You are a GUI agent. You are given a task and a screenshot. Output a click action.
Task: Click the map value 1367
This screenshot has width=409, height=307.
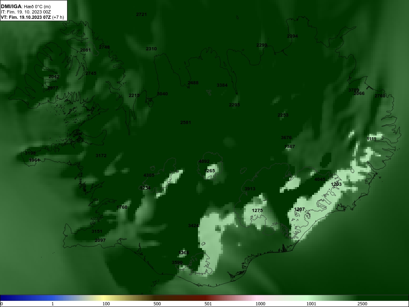pyautogui.click(x=290, y=147)
